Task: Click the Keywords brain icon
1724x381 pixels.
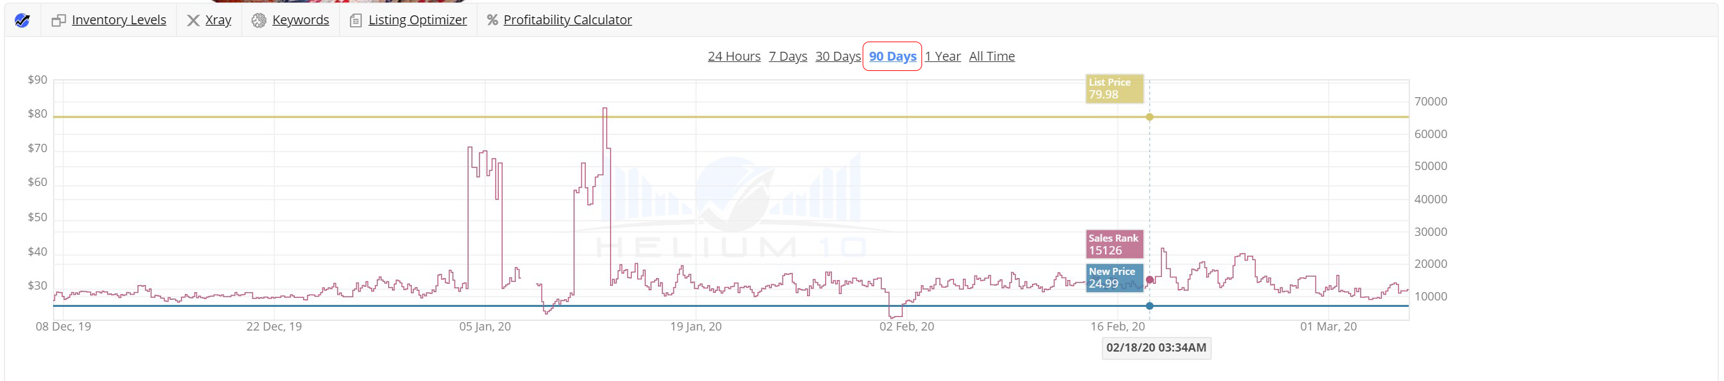Action: coord(259,20)
